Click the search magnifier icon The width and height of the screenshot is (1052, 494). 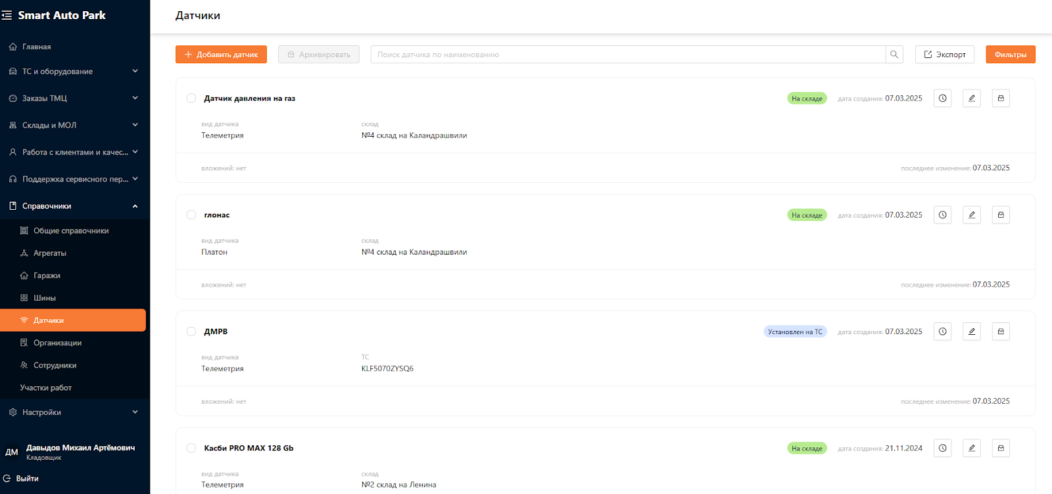[894, 55]
